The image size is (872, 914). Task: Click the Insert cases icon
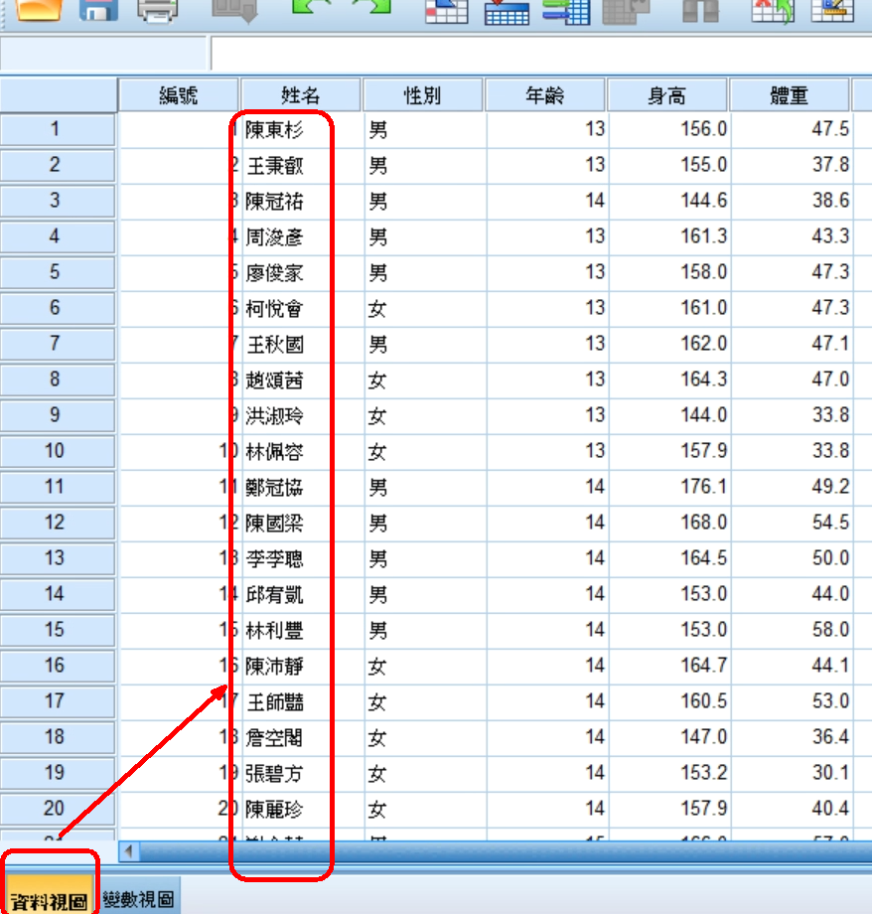tap(772, 10)
